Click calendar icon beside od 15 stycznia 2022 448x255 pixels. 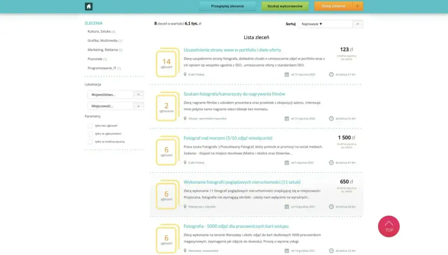[287, 74]
